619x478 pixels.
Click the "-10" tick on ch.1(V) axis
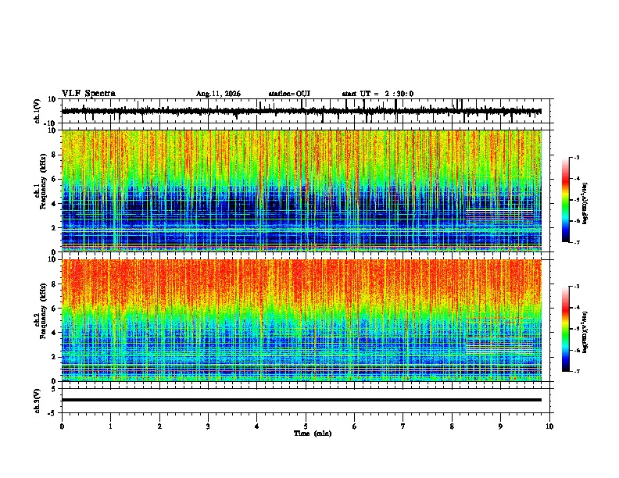point(51,123)
